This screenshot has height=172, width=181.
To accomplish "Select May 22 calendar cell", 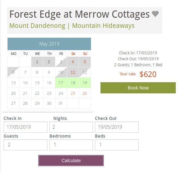I will [37, 93].
